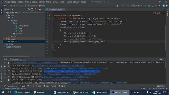Image resolution: width=169 pixels, height=95 pixels.
Task: Toggle scroll to end of console
Action: (9, 73)
